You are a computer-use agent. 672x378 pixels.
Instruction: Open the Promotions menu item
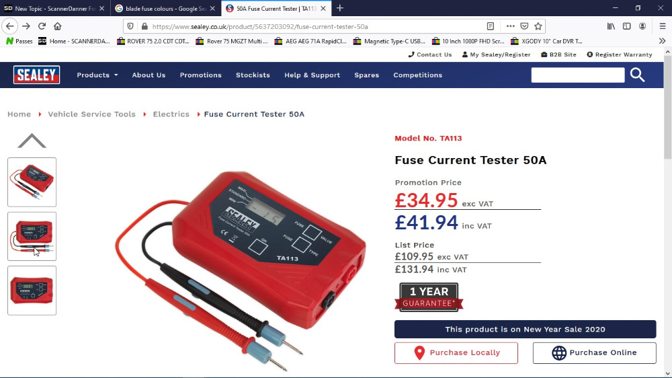200,75
